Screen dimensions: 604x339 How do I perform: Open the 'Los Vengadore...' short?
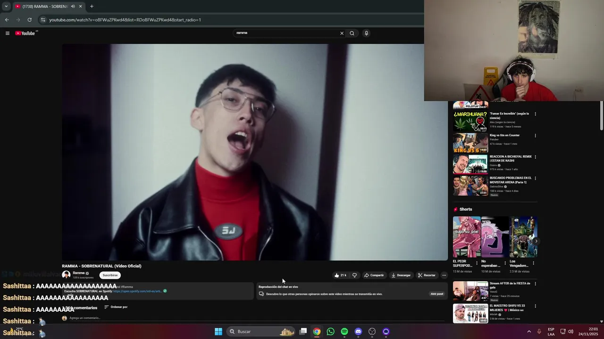[x=523, y=237]
